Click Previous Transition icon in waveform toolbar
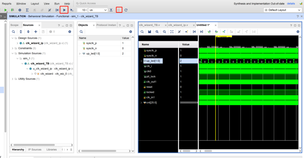Screen dimensions: 304x158 tap(209, 32)
